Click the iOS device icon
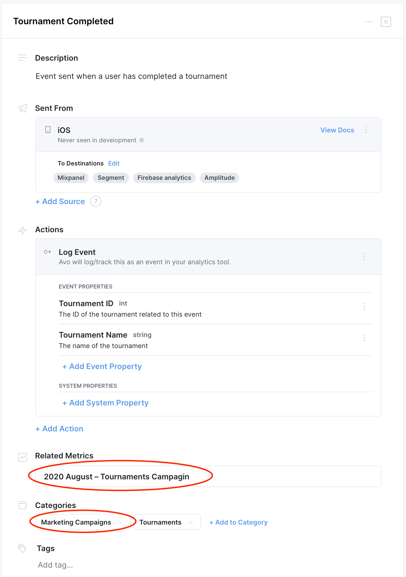Screen dimensions: 406x577 pyautogui.click(x=48, y=130)
